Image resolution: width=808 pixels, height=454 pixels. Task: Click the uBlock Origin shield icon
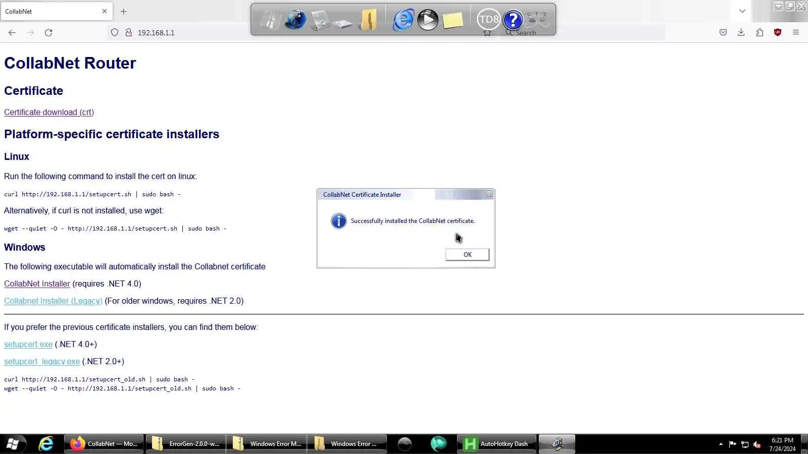[778, 32]
